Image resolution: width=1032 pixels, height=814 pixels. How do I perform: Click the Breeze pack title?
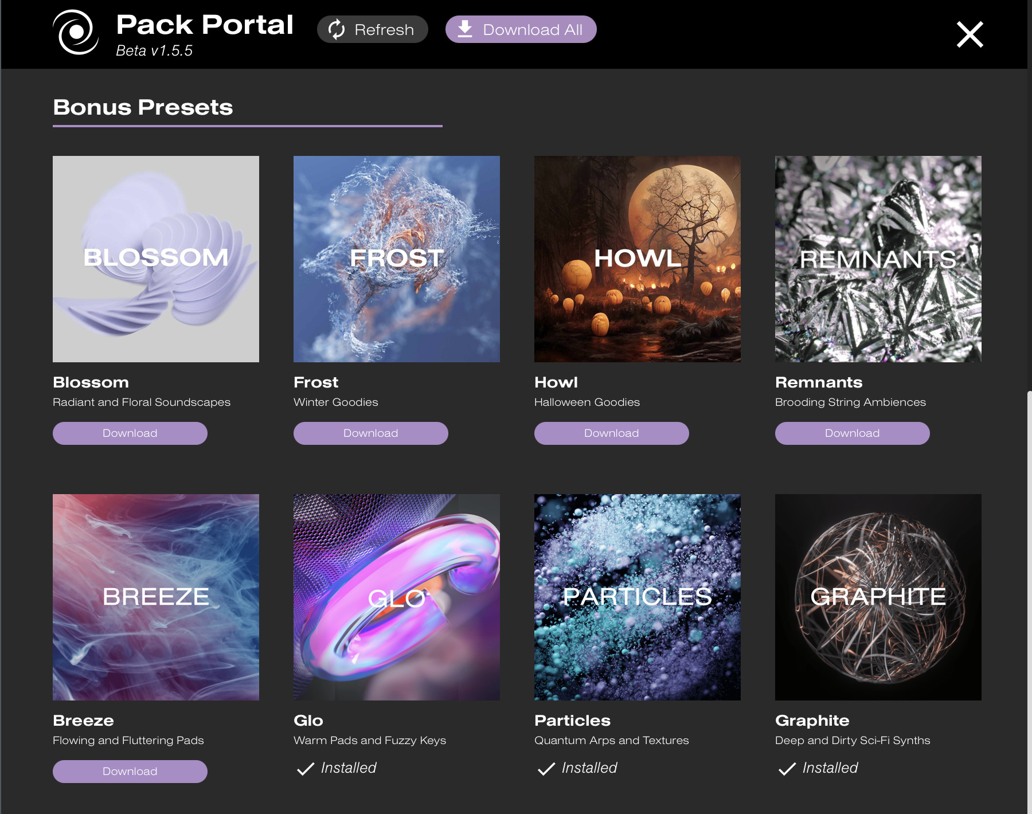point(83,721)
